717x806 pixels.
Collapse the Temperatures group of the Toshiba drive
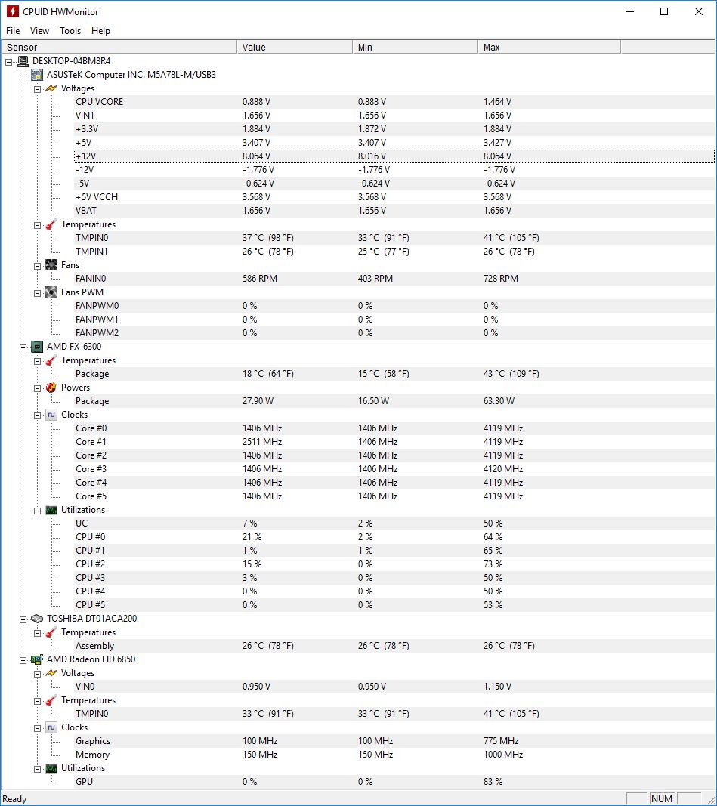(39, 632)
